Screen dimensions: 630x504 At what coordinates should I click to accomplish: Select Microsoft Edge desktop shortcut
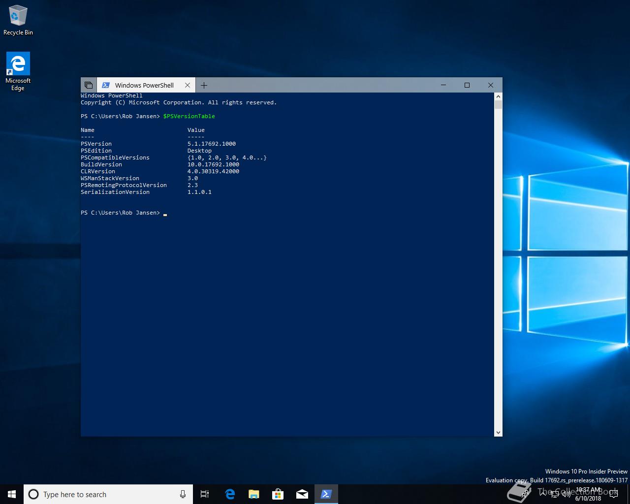18,71
